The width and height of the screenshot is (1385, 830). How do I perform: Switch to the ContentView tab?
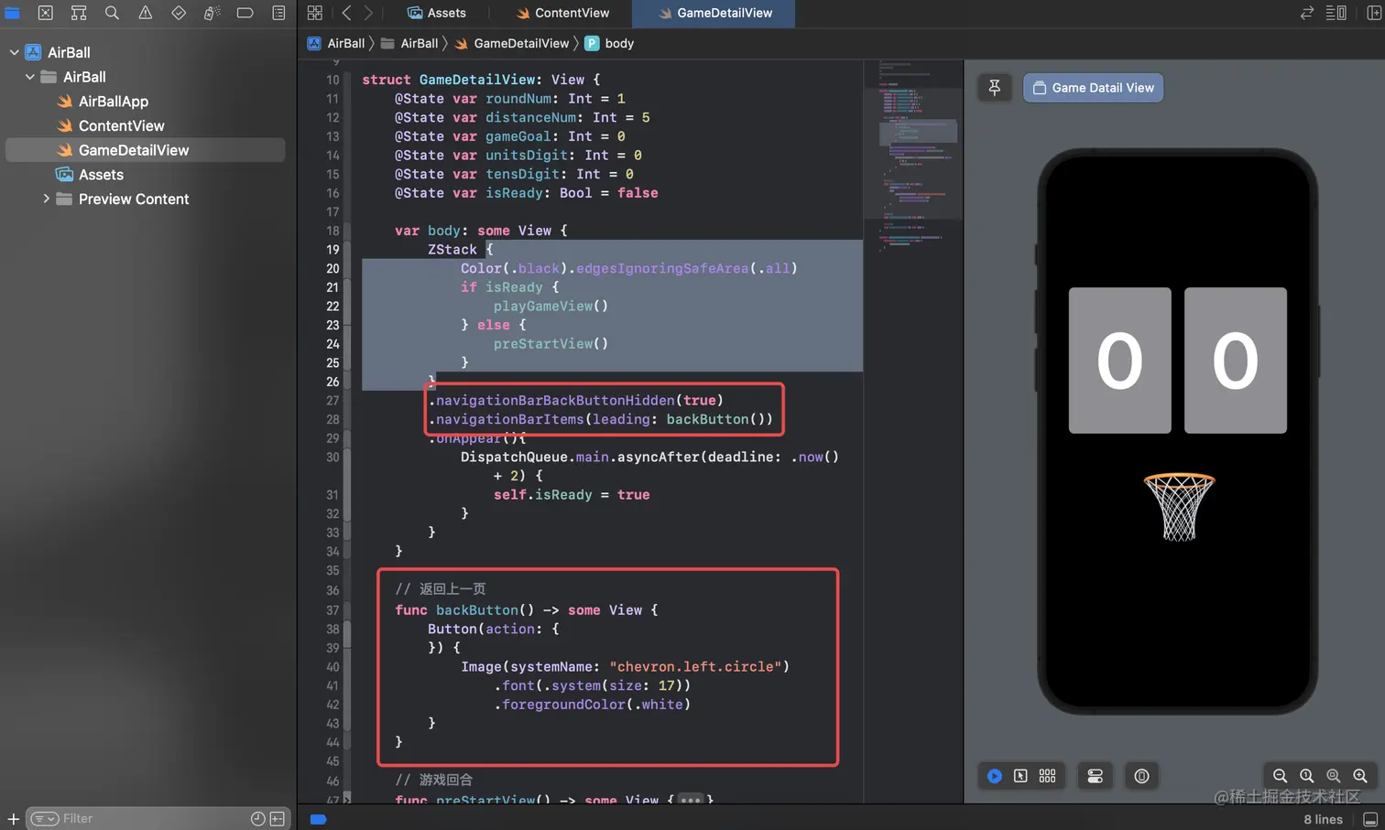pyautogui.click(x=562, y=13)
